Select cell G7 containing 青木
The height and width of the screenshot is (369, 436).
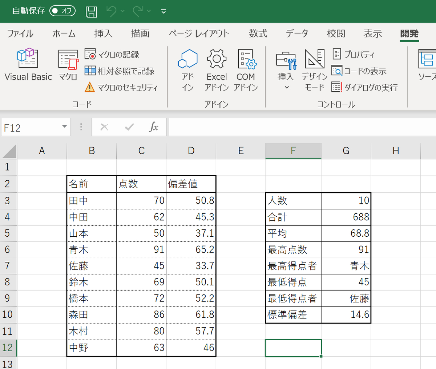346,266
